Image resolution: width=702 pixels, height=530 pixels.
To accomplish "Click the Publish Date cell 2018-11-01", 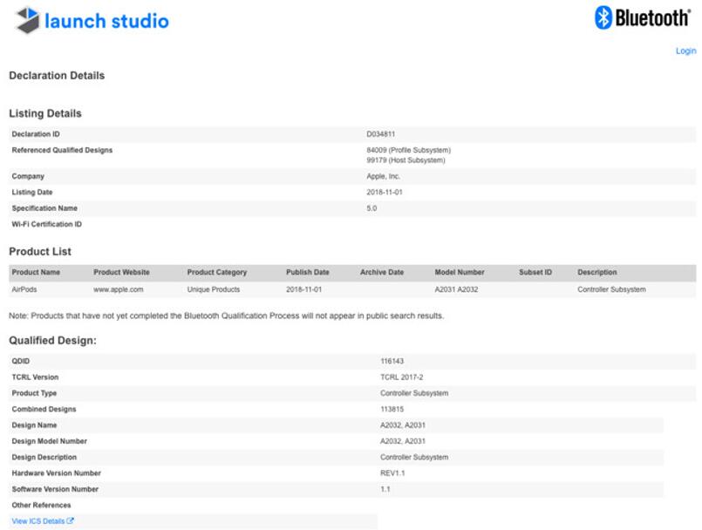I will tap(304, 289).
